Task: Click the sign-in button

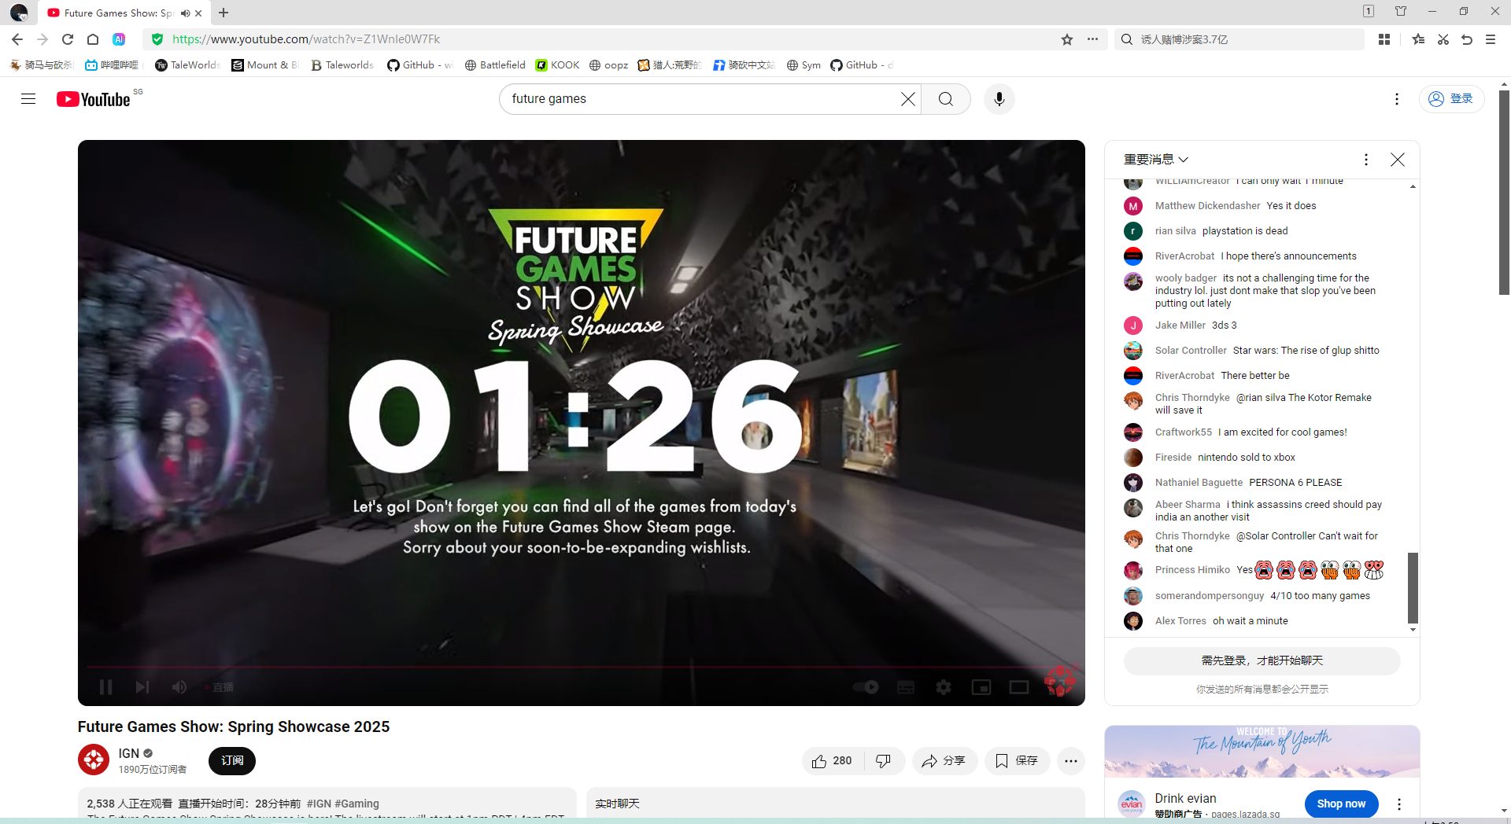Action: (1451, 99)
